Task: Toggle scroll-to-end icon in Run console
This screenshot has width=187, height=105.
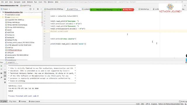Action: click(x=5, y=76)
